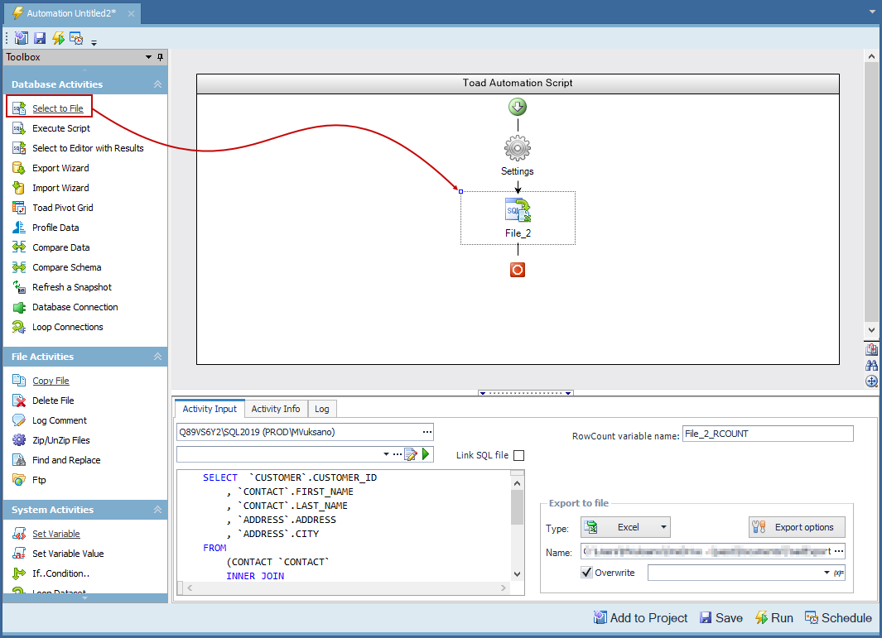The width and height of the screenshot is (882, 638).
Task: Click the Settings gear in the workflow
Action: (518, 148)
